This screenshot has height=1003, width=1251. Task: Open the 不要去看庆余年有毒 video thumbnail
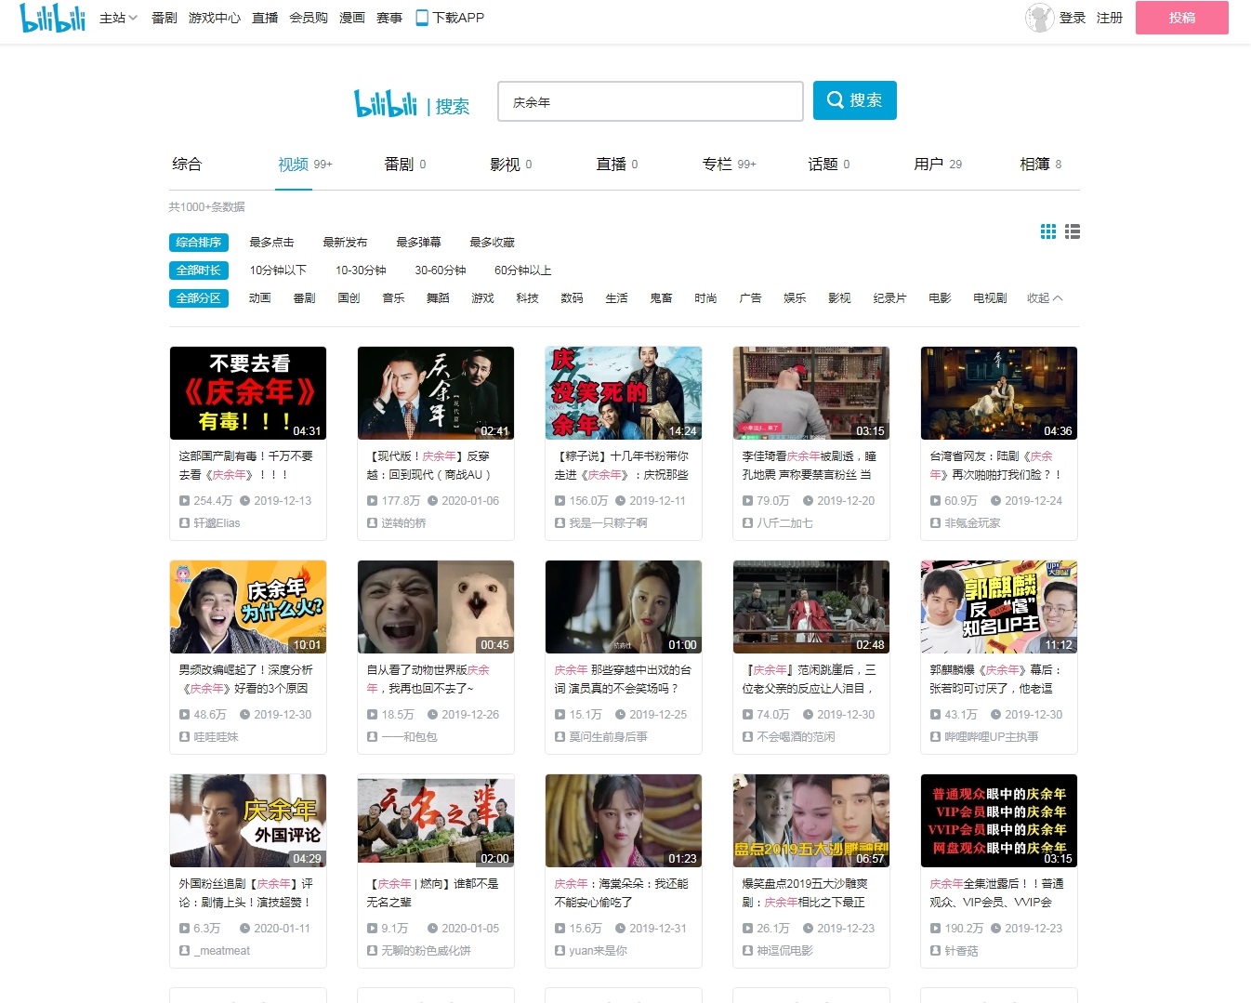pyautogui.click(x=248, y=393)
